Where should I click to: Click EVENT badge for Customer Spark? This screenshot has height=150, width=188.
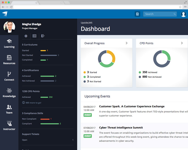tap(88, 115)
